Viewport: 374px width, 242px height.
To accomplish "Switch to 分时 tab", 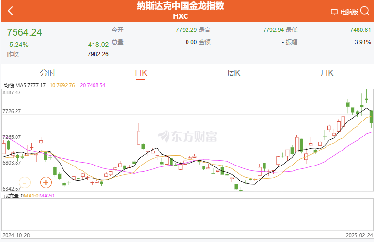I will point(47,73).
